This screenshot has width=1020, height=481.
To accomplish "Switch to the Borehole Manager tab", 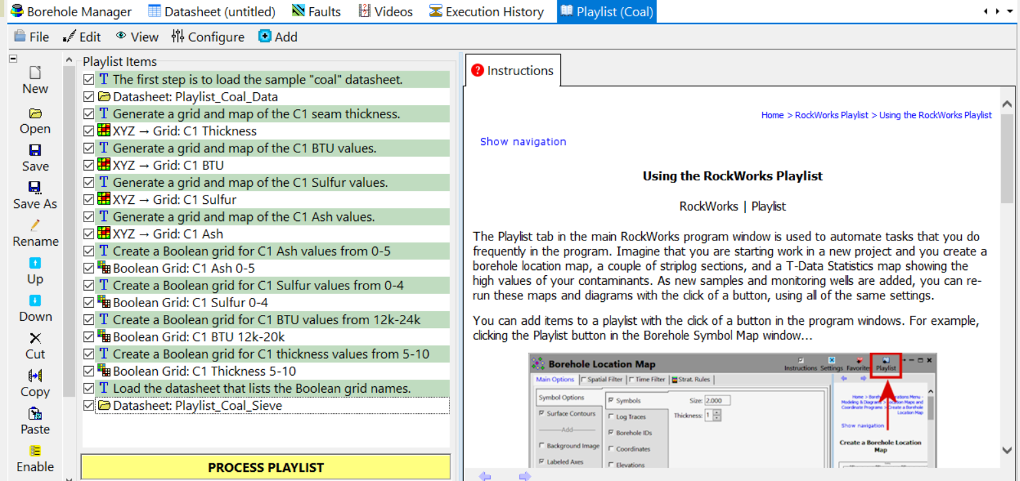I will 71,12.
